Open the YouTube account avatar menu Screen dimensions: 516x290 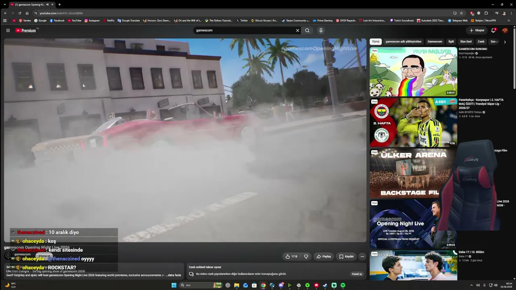(505, 30)
